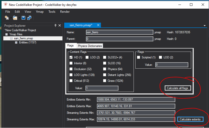Check the SLOD (16) checkbox

(105, 63)
